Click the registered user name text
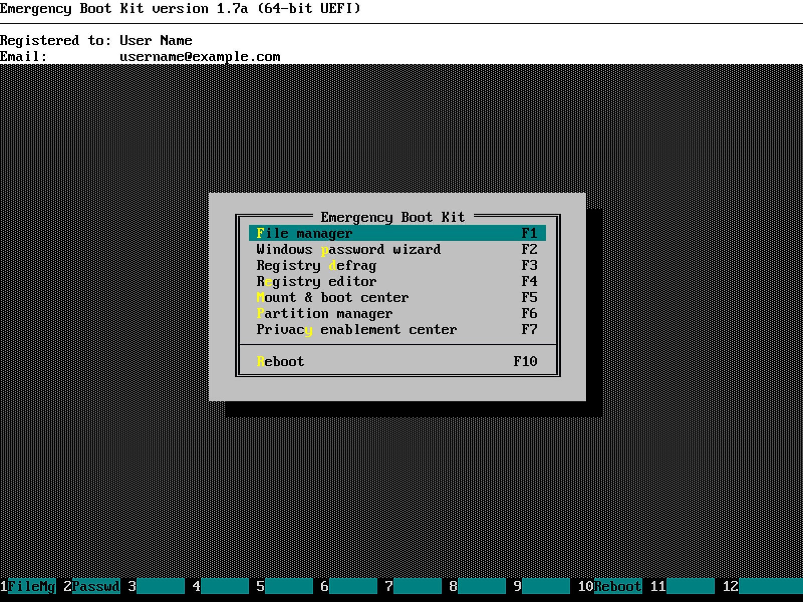The image size is (803, 602). pyautogui.click(x=155, y=41)
